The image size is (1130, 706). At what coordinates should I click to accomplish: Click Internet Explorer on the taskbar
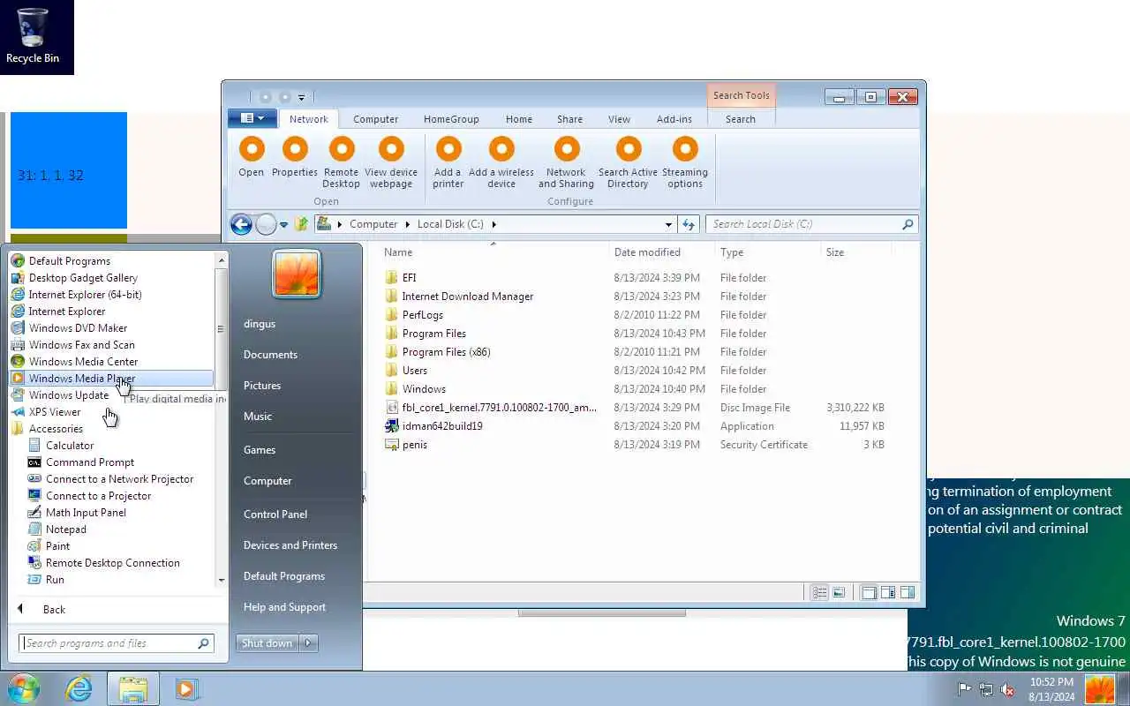click(x=79, y=688)
